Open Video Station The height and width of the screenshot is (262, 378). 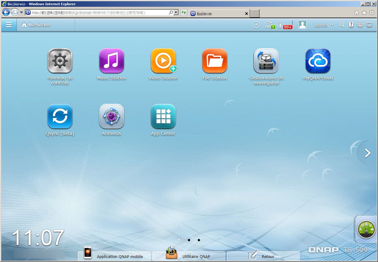coord(163,61)
